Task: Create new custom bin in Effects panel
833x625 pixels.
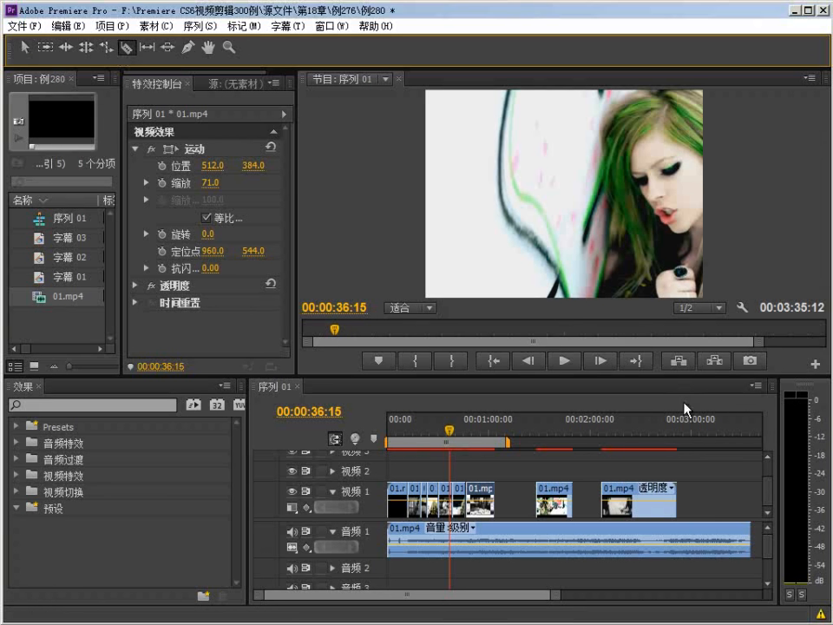Action: [203, 596]
